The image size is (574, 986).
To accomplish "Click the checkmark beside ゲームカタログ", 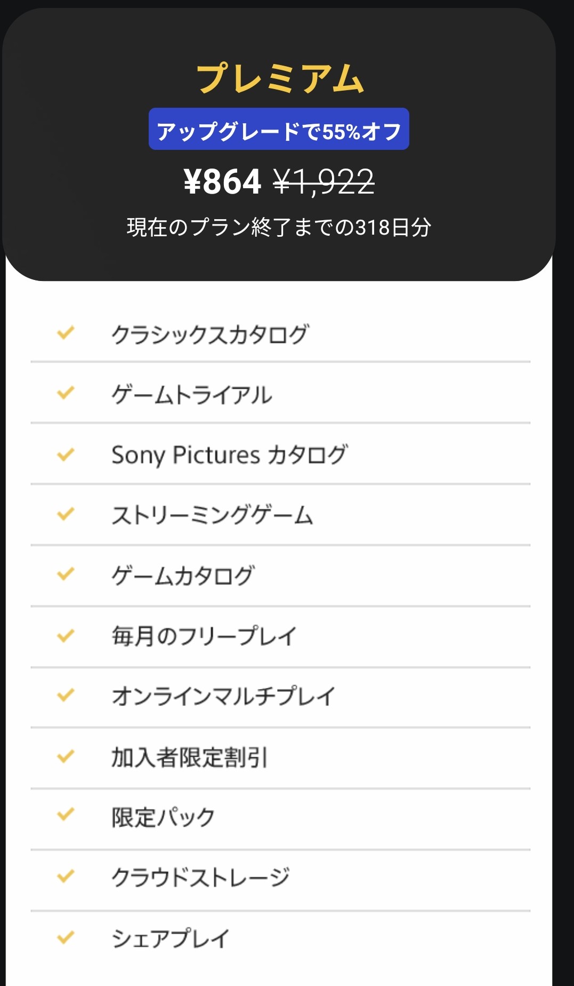I will point(66,574).
